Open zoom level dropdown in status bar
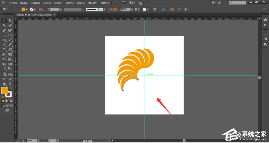The width and height of the screenshot is (269, 143). coord(38,141)
